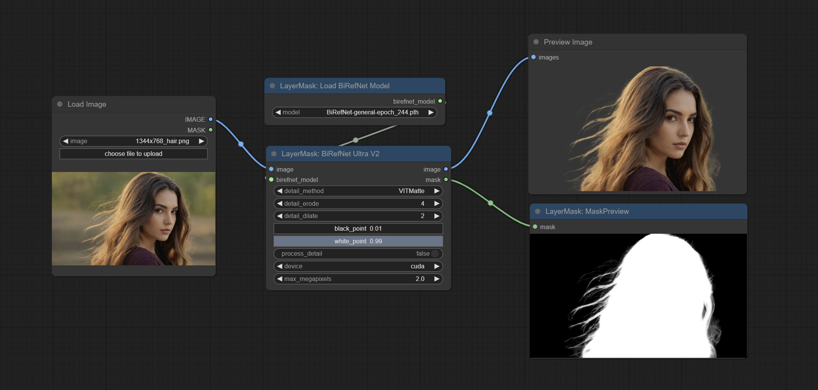This screenshot has width=818, height=390.
Task: Click the MASK output socket on Load Image
Action: pos(210,130)
